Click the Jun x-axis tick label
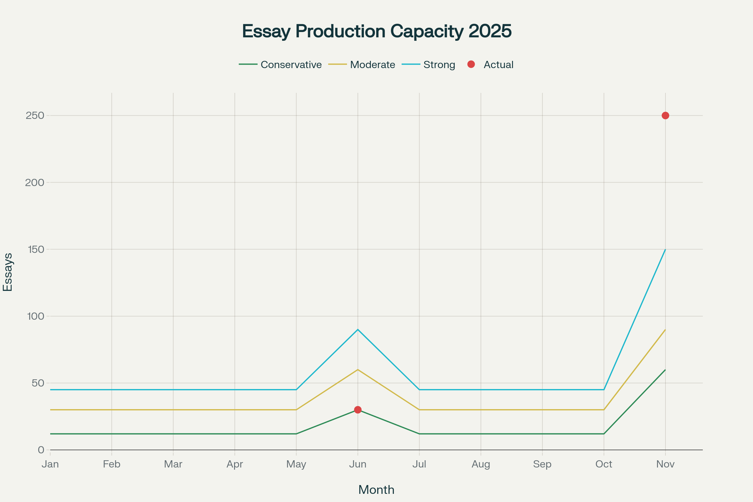Screen dimensions: 753x502 [358, 464]
